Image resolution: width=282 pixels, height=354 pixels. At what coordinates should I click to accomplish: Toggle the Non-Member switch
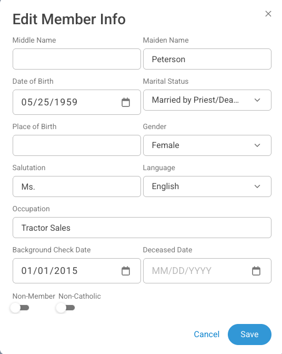pos(20,308)
